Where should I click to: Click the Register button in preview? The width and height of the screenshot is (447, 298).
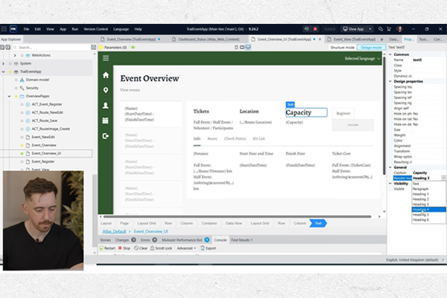pos(343,113)
